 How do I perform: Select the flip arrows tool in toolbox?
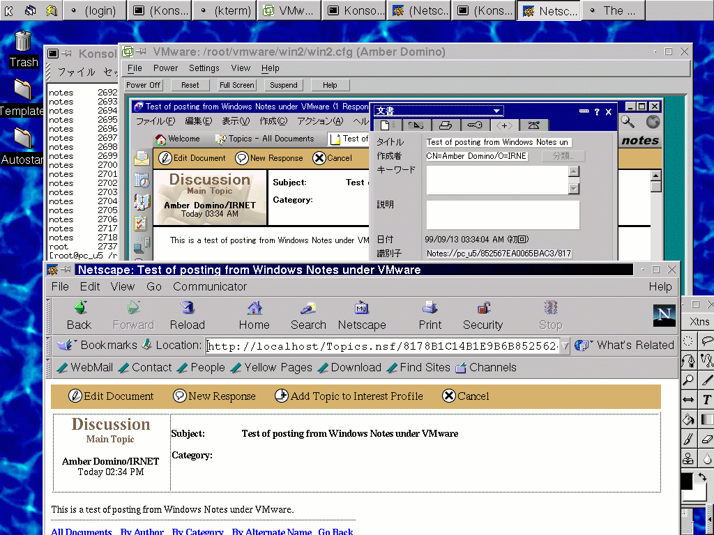coord(688,399)
